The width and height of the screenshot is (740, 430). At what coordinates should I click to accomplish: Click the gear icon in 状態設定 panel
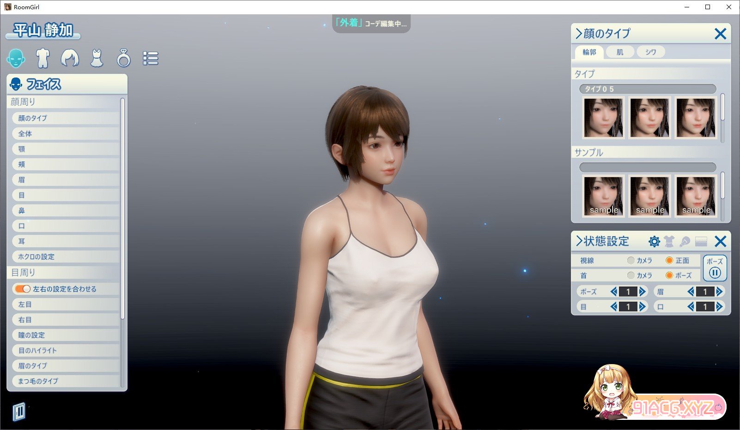click(x=654, y=241)
